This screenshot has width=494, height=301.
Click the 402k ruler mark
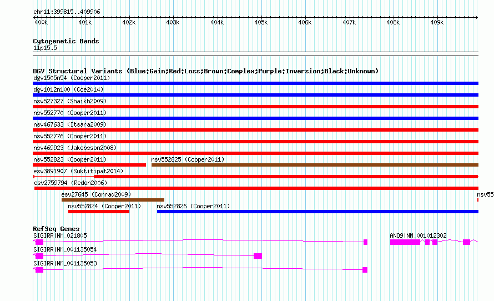coord(129,22)
